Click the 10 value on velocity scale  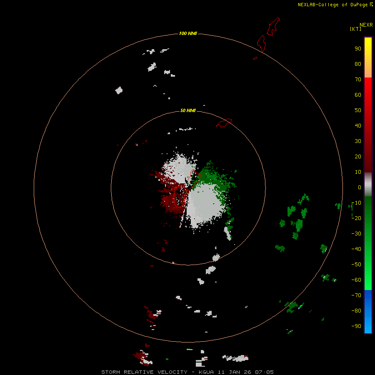tap(358, 172)
